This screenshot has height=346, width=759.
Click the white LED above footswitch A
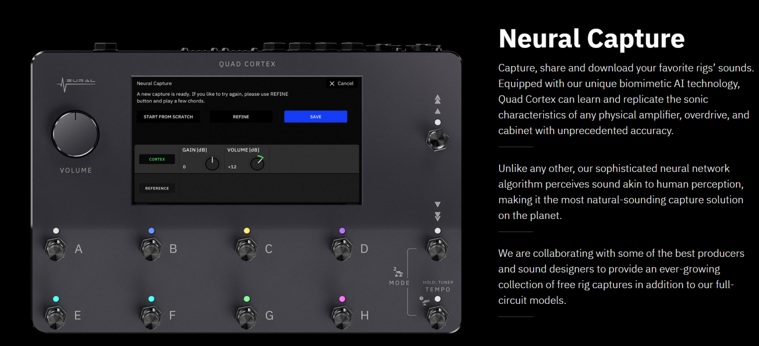pos(56,231)
